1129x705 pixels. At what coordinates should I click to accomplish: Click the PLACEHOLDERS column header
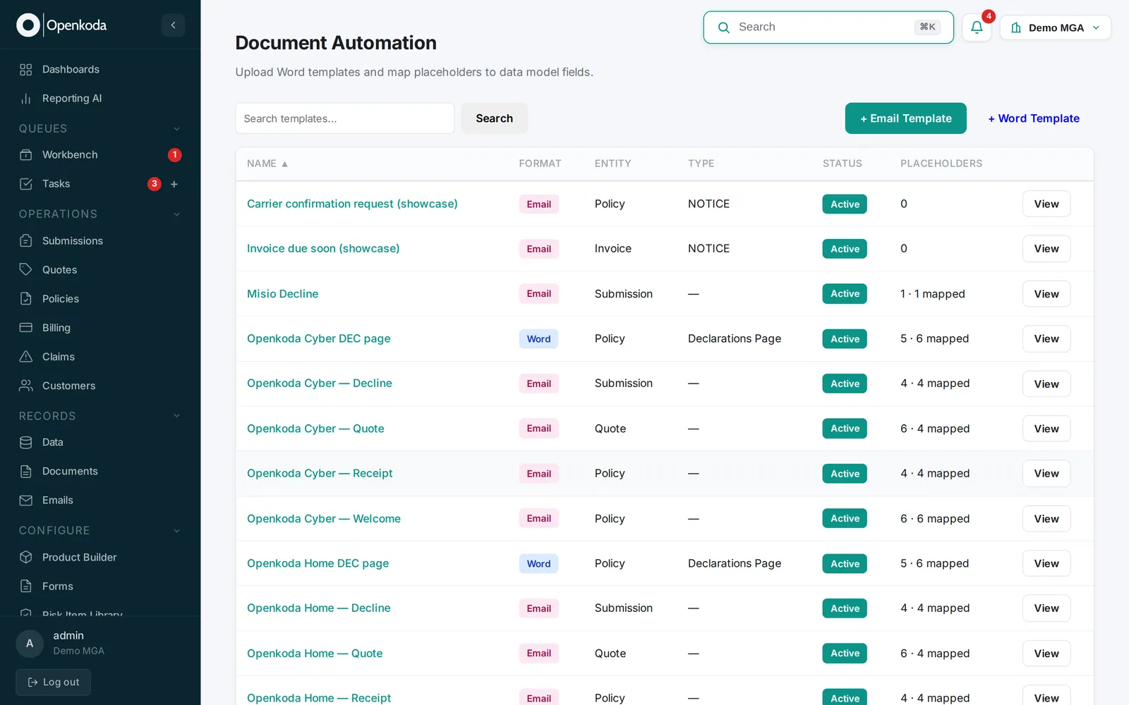[941, 164]
